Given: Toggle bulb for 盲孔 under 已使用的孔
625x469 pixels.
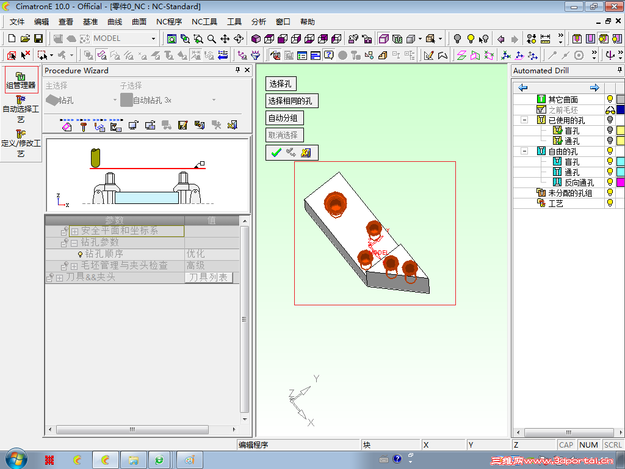Looking at the screenshot, I should tap(610, 130).
